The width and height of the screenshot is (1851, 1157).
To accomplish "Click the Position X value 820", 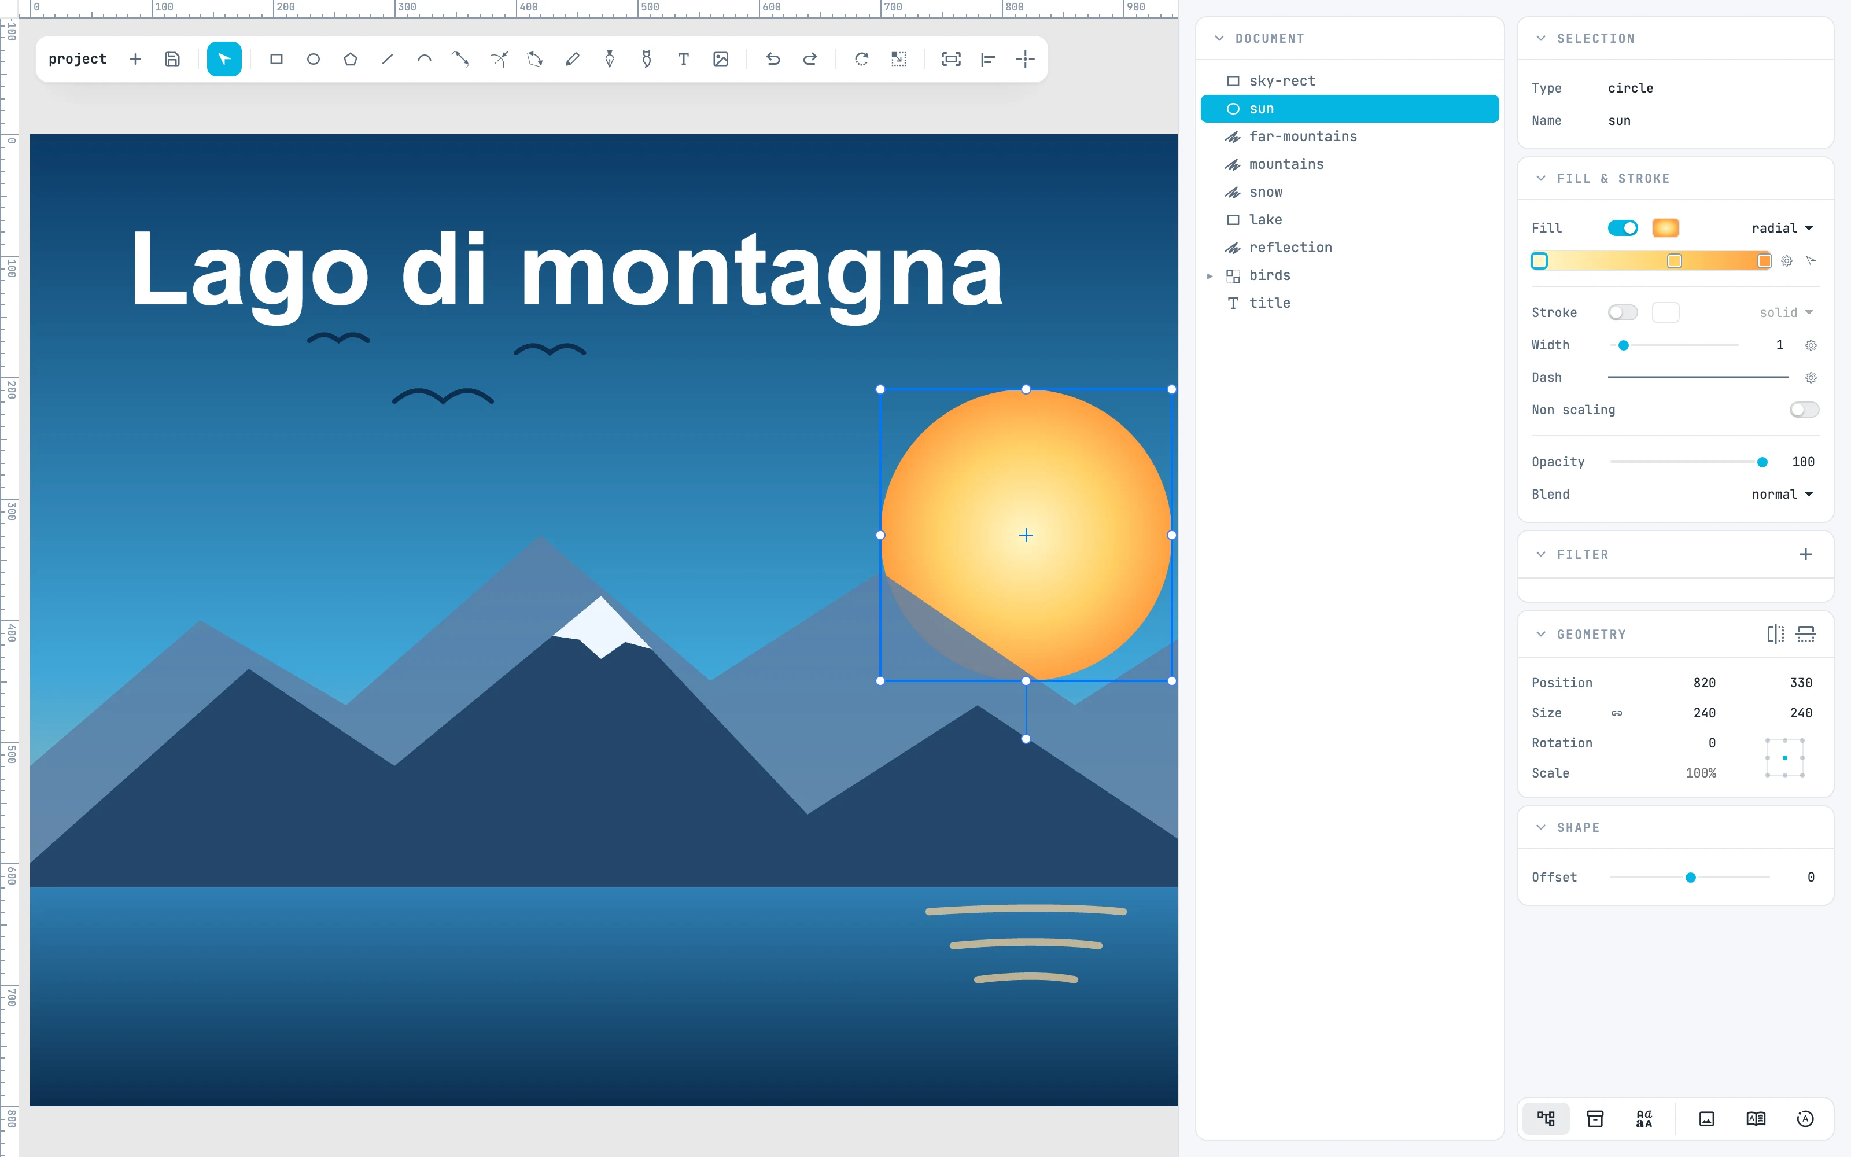I will [x=1704, y=683].
